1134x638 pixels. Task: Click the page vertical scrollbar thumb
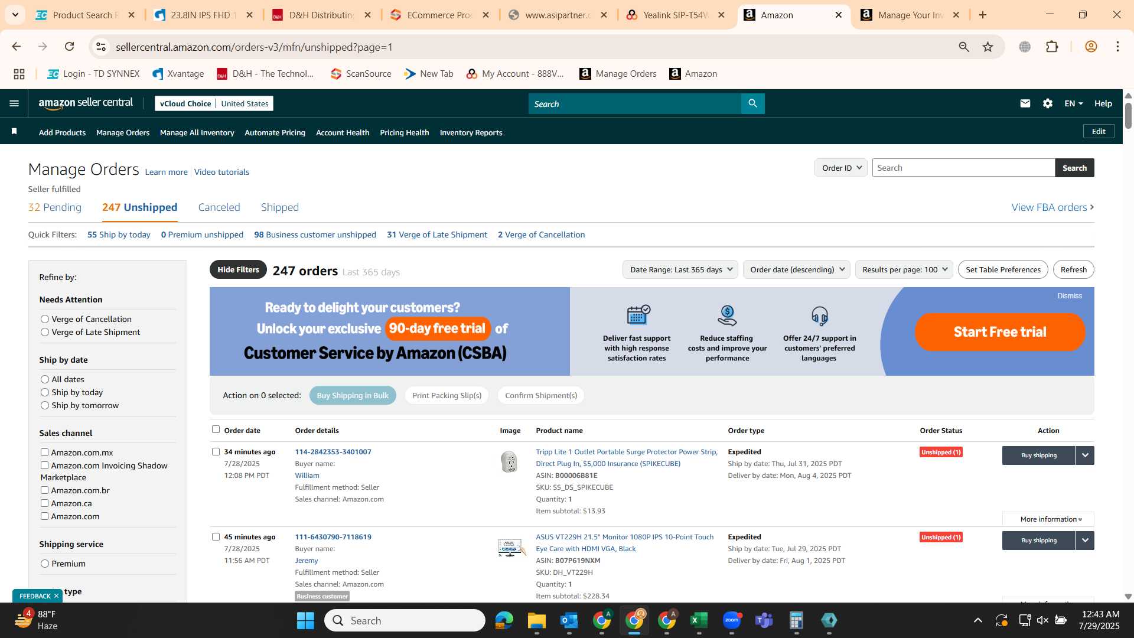[1128, 115]
